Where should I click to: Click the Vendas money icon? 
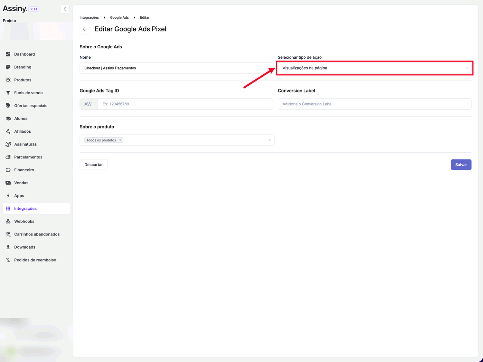click(x=8, y=183)
